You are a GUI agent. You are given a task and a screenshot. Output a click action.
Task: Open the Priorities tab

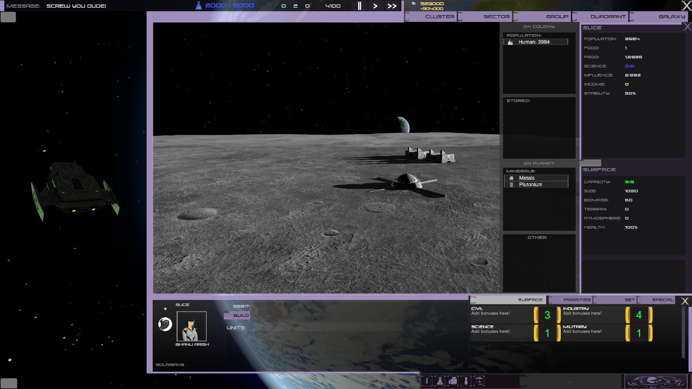coord(570,300)
